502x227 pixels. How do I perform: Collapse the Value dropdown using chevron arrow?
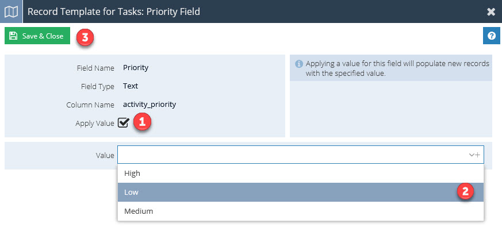click(x=472, y=155)
